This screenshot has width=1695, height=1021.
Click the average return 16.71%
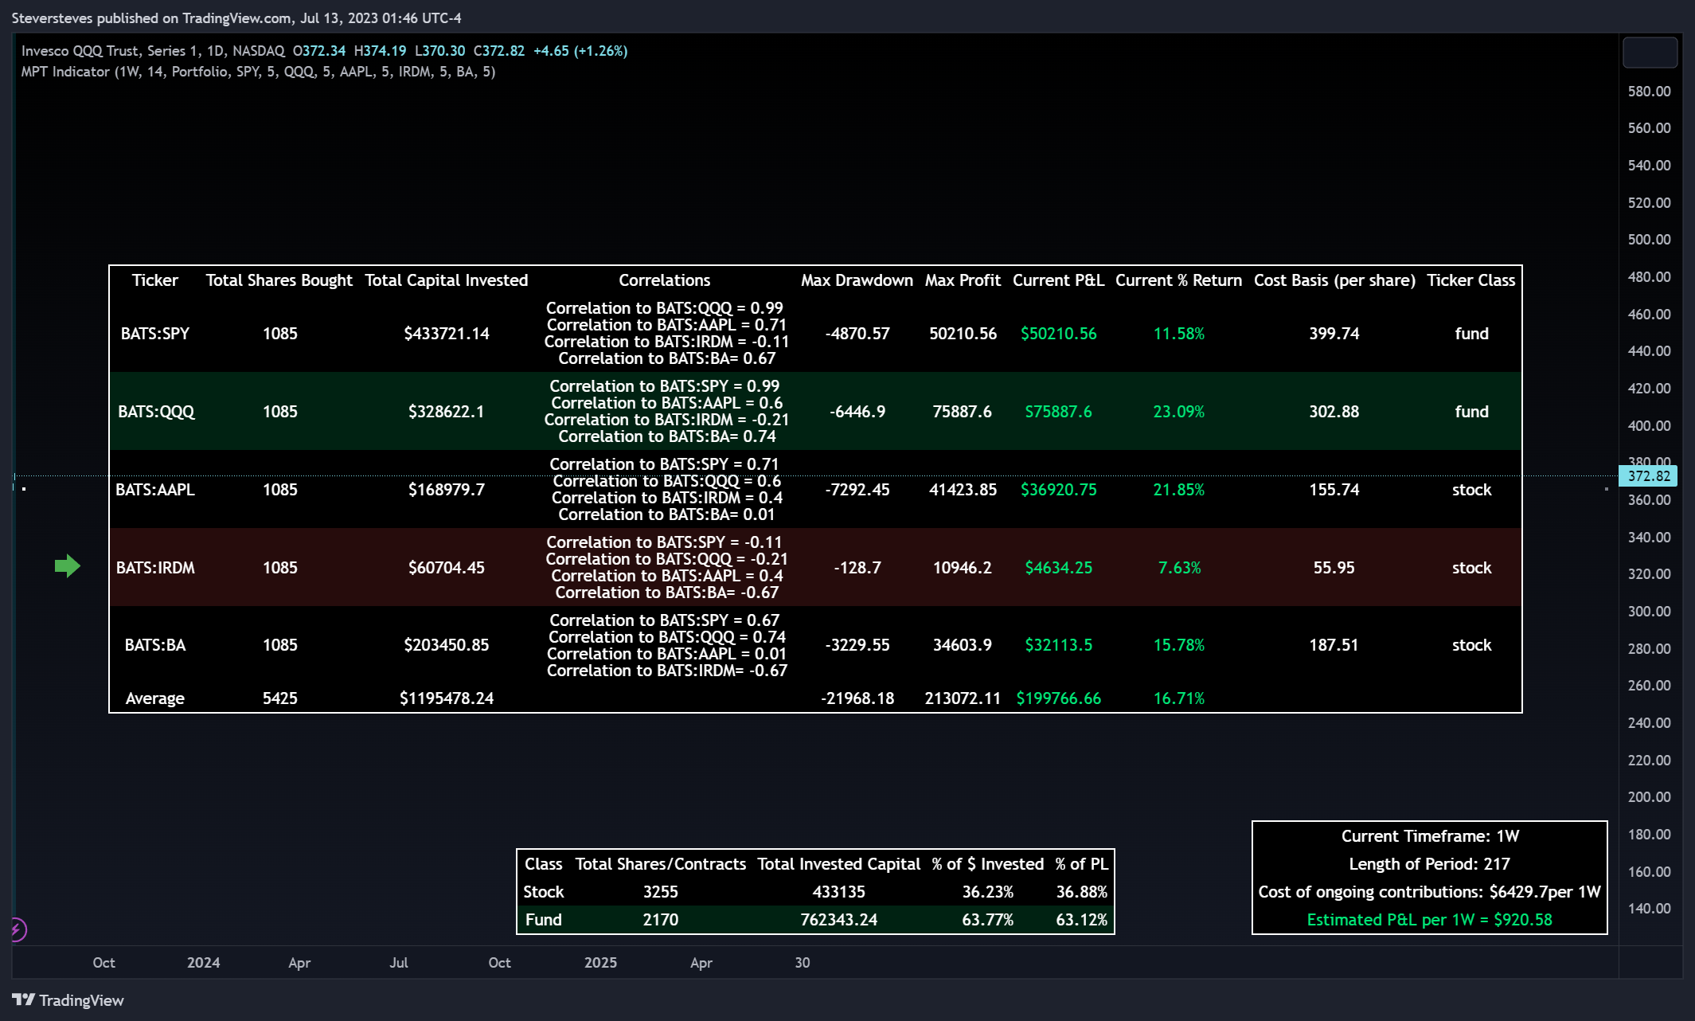coord(1179,698)
